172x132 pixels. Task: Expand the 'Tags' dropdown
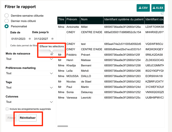click(29, 88)
